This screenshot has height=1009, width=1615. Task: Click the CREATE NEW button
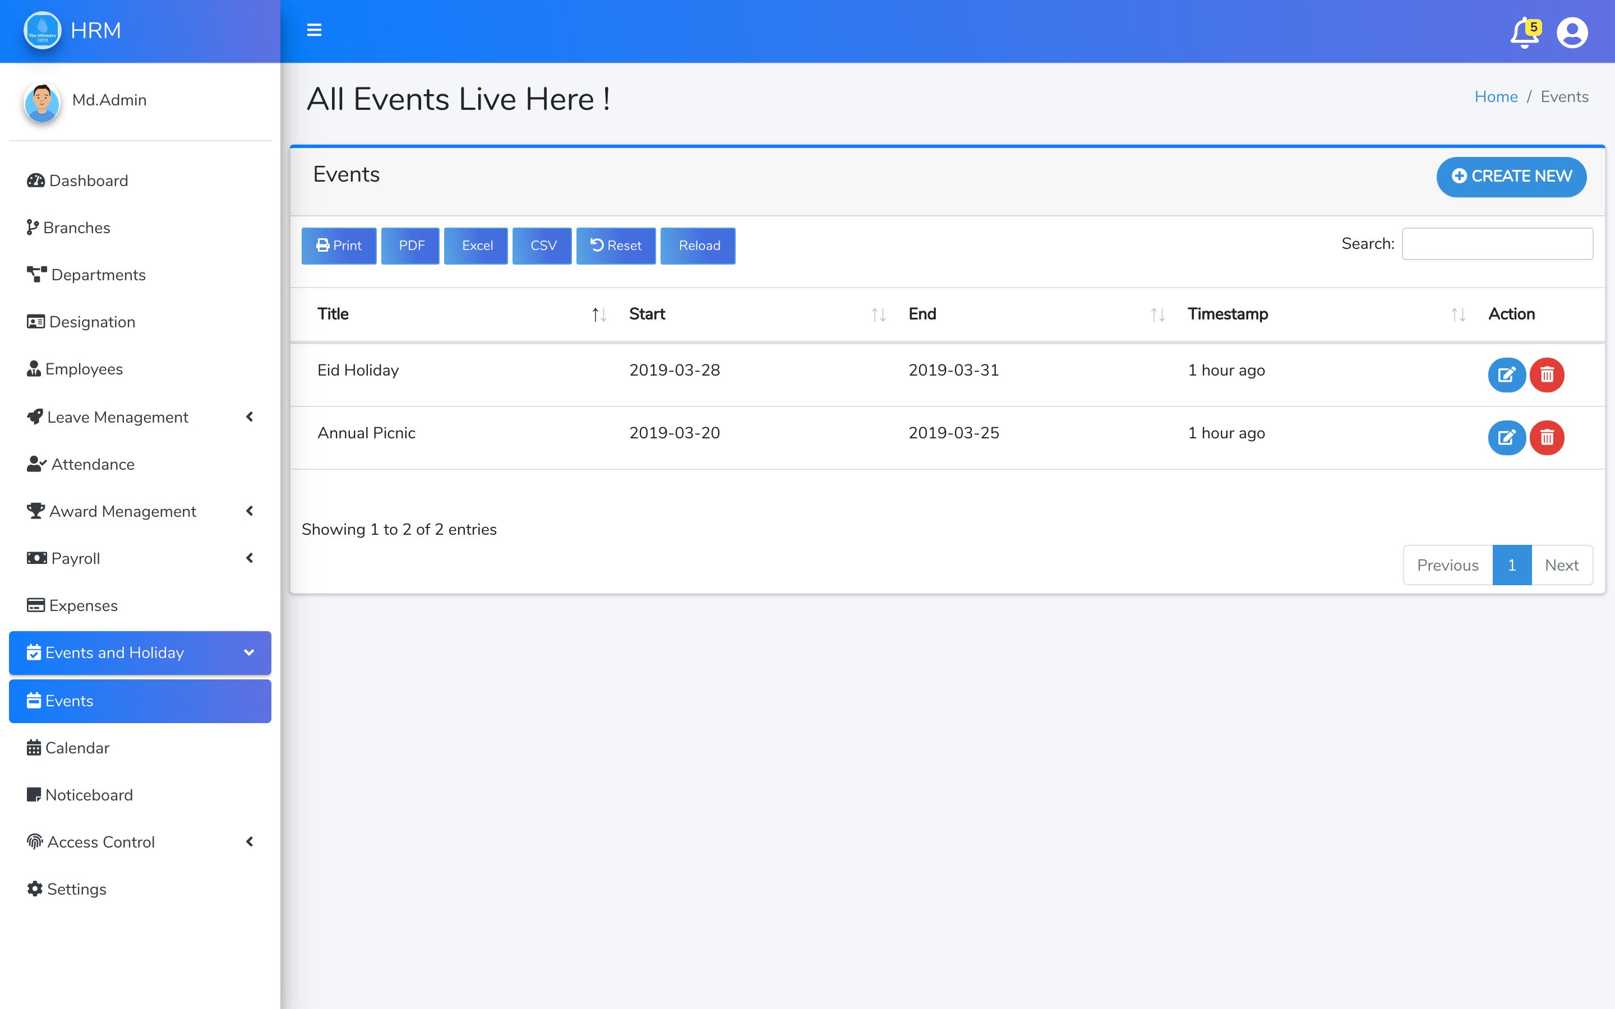[1511, 177]
